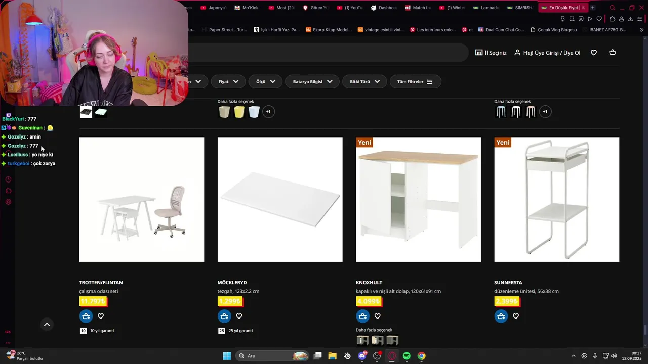Screen dimensions: 648x364
Task: Switch to the Dashboard browser tab
Action: click(x=384, y=8)
